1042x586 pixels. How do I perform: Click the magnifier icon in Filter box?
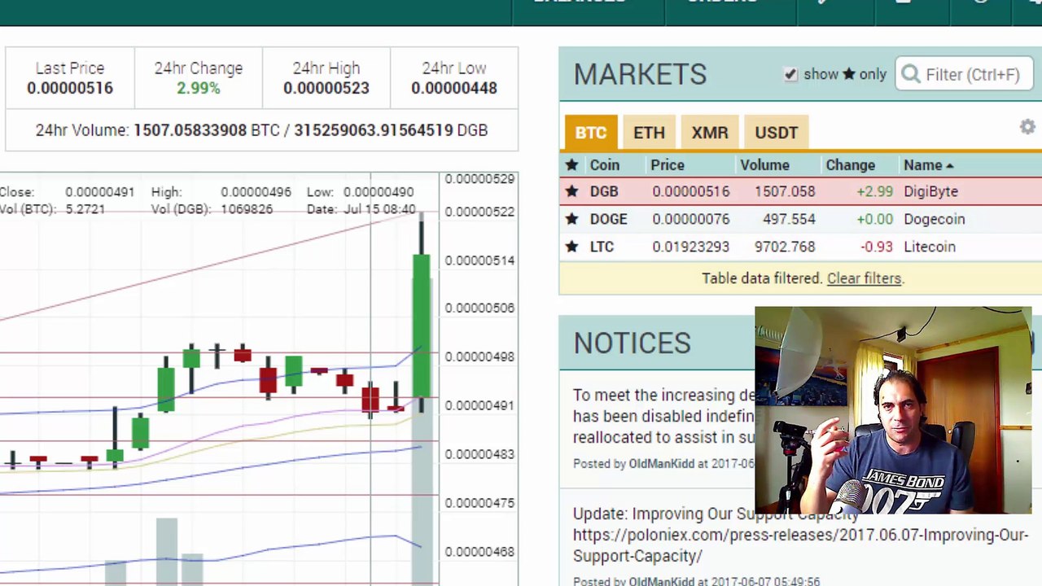[910, 75]
